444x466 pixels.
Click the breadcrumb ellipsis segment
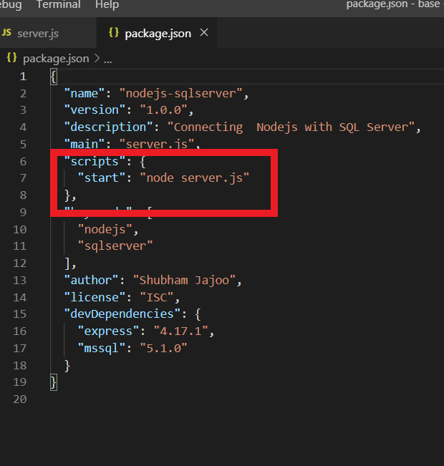[108, 61]
